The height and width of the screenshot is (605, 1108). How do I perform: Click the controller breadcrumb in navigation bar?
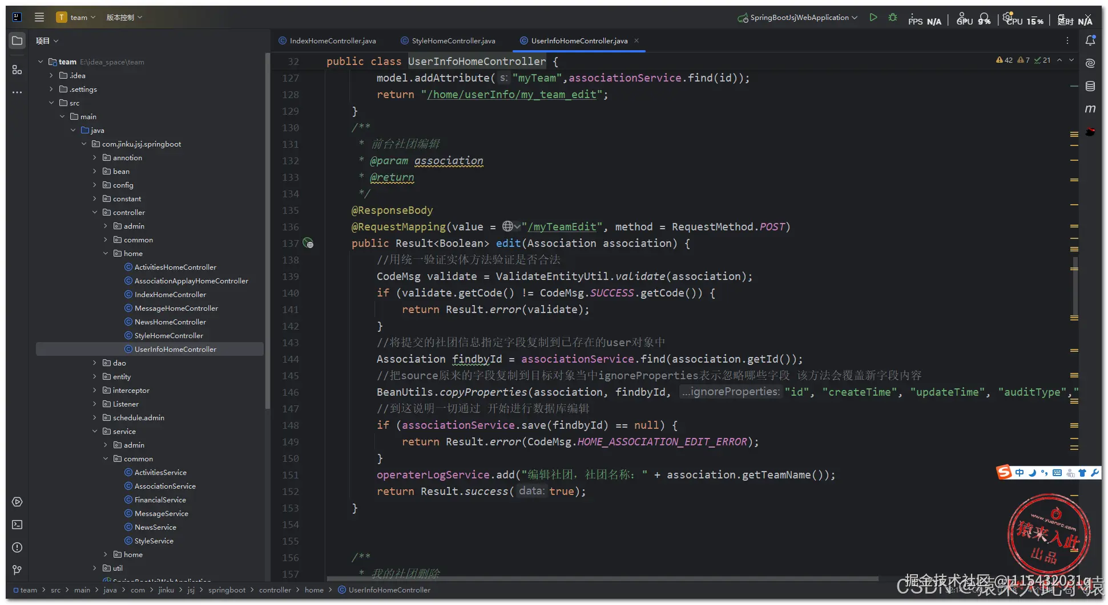point(275,590)
